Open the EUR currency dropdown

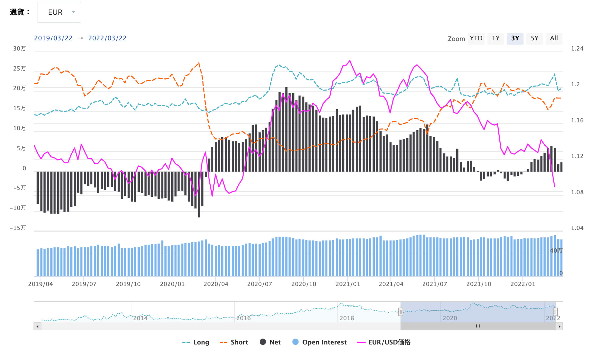point(59,12)
